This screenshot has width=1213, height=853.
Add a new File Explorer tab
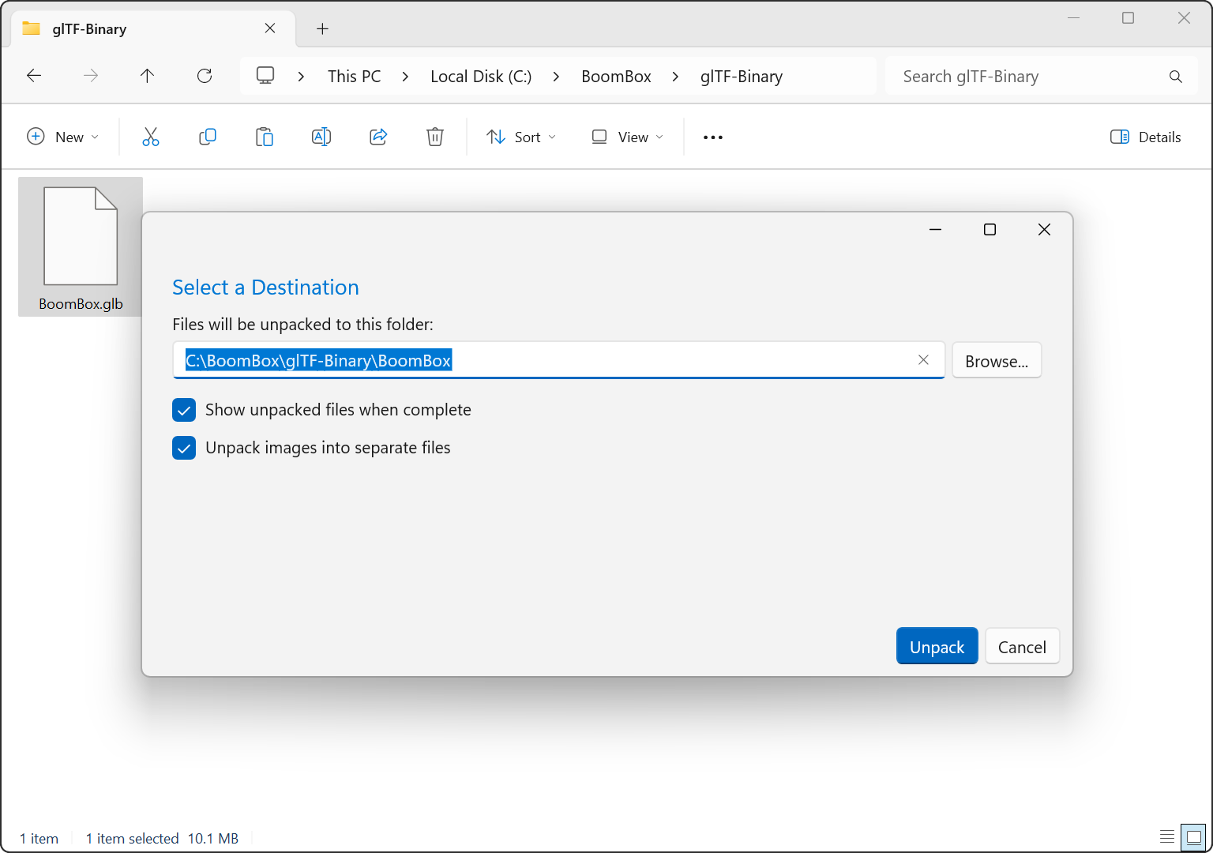pyautogui.click(x=322, y=29)
